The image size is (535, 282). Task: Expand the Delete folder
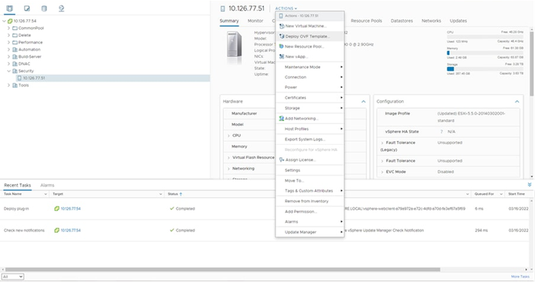8,35
